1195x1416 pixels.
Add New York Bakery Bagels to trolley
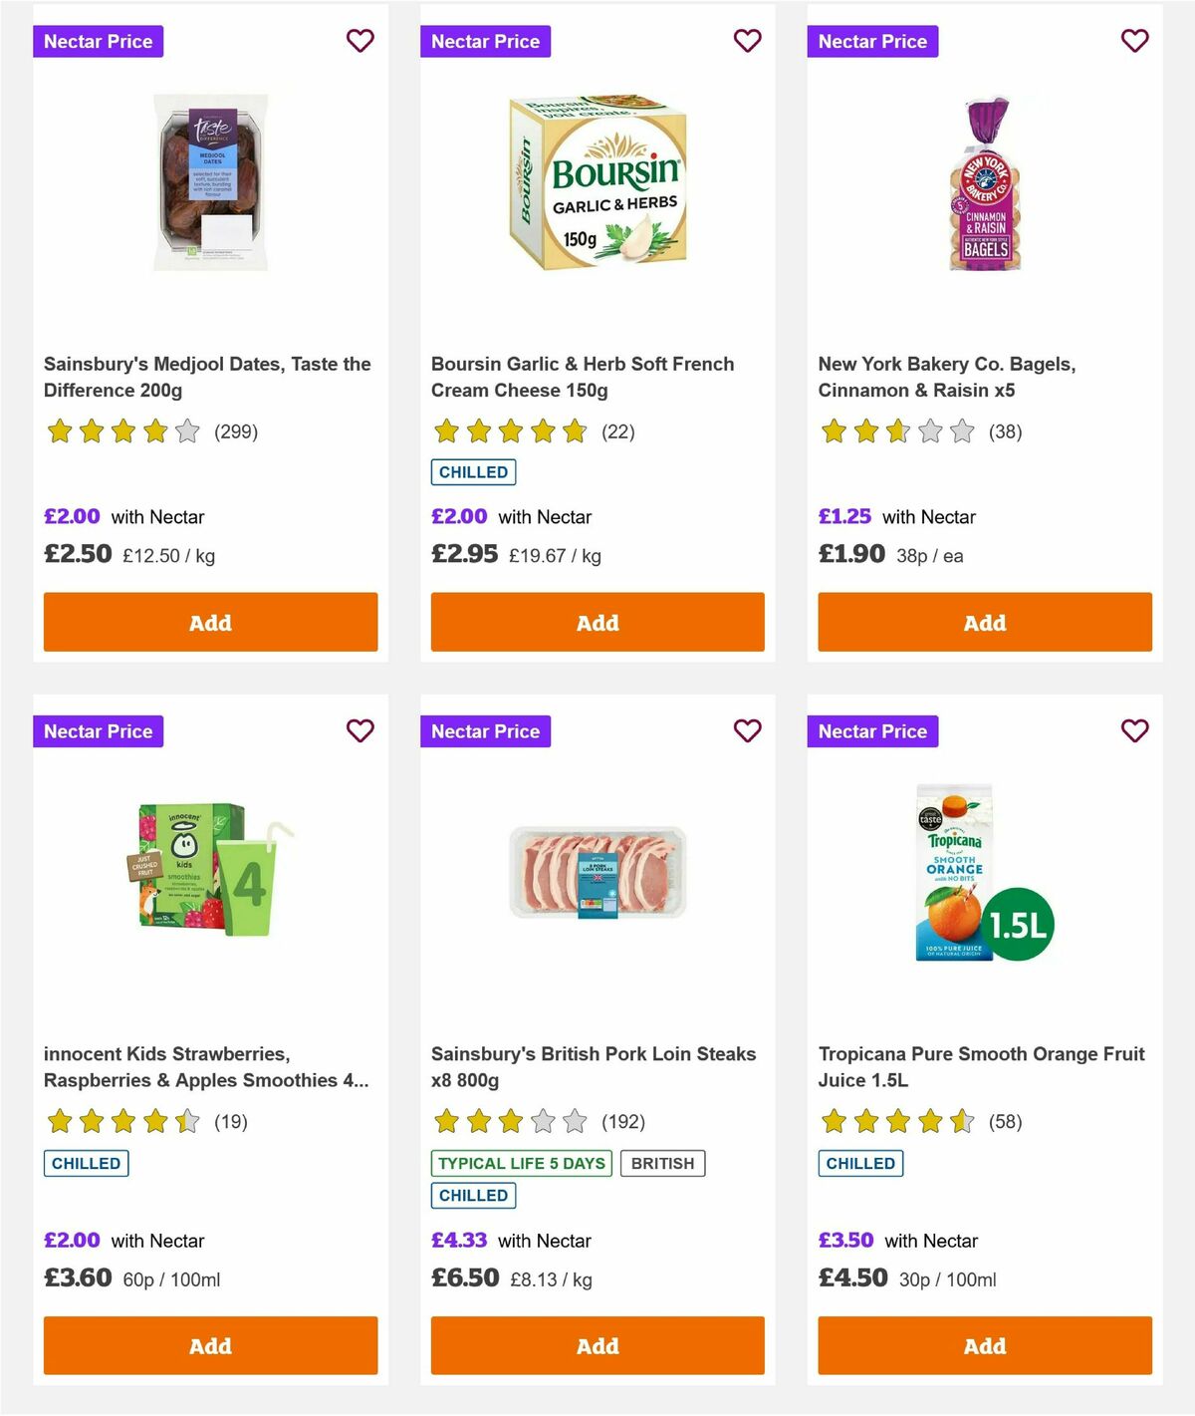(984, 622)
